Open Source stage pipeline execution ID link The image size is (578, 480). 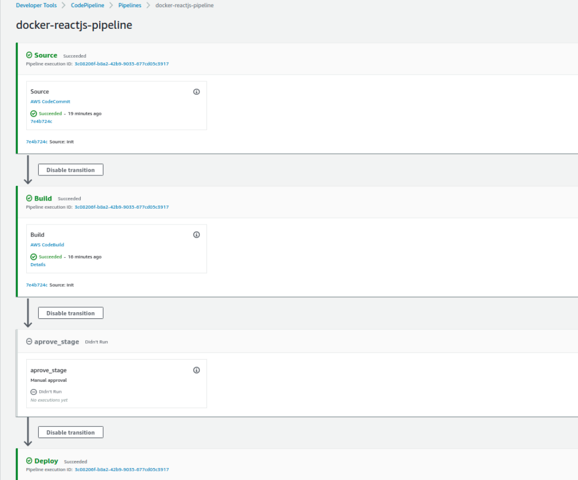pos(121,64)
